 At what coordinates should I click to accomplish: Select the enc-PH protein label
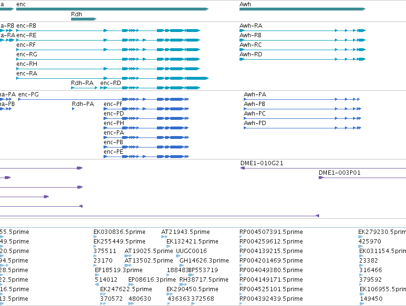point(114,123)
